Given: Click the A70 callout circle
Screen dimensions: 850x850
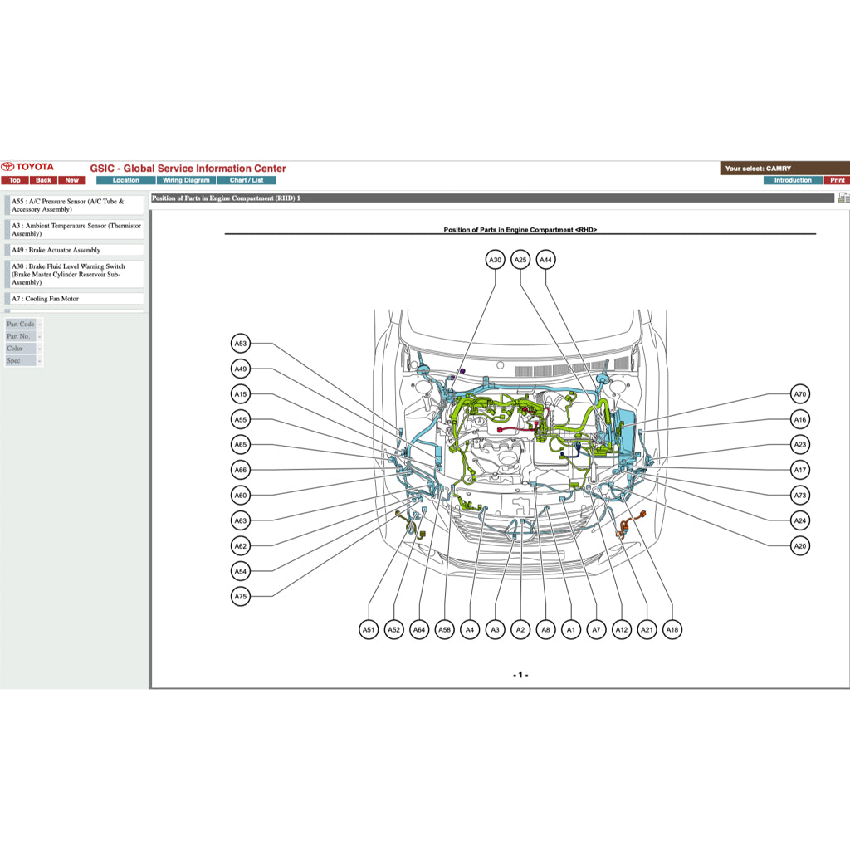Looking at the screenshot, I should coord(799,394).
